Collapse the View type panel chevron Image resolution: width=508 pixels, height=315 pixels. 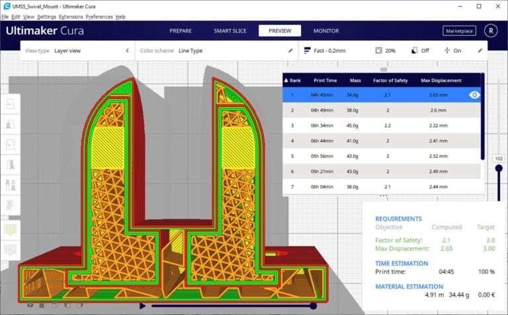point(127,50)
